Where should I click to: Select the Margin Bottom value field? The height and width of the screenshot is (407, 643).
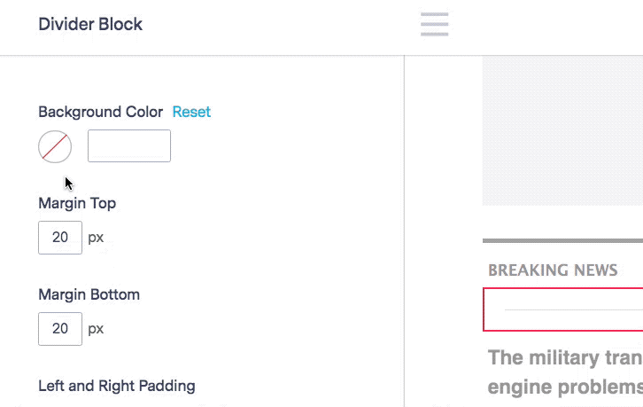click(60, 329)
